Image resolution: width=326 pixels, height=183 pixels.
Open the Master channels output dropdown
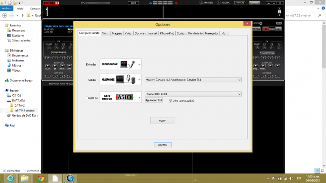[193, 80]
